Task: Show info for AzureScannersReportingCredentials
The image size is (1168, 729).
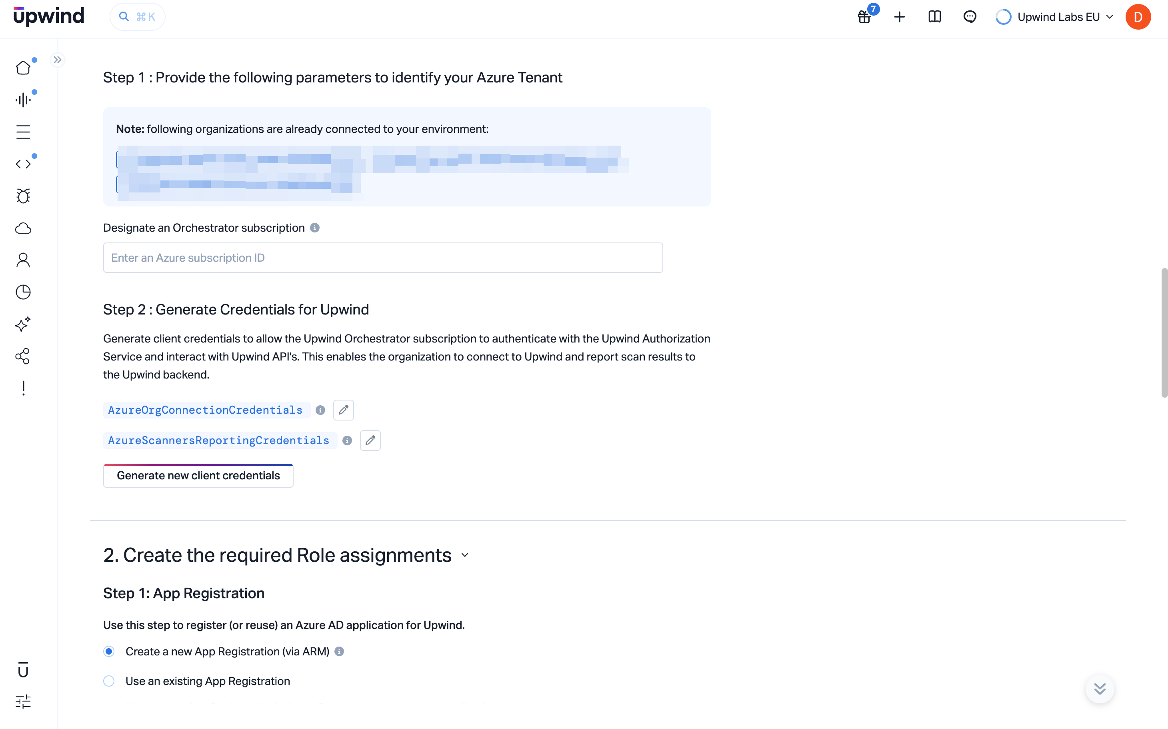Action: point(347,440)
